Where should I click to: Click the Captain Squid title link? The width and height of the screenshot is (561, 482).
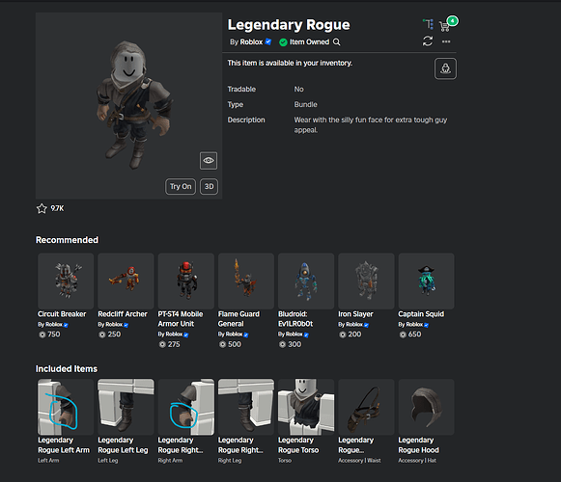(421, 314)
